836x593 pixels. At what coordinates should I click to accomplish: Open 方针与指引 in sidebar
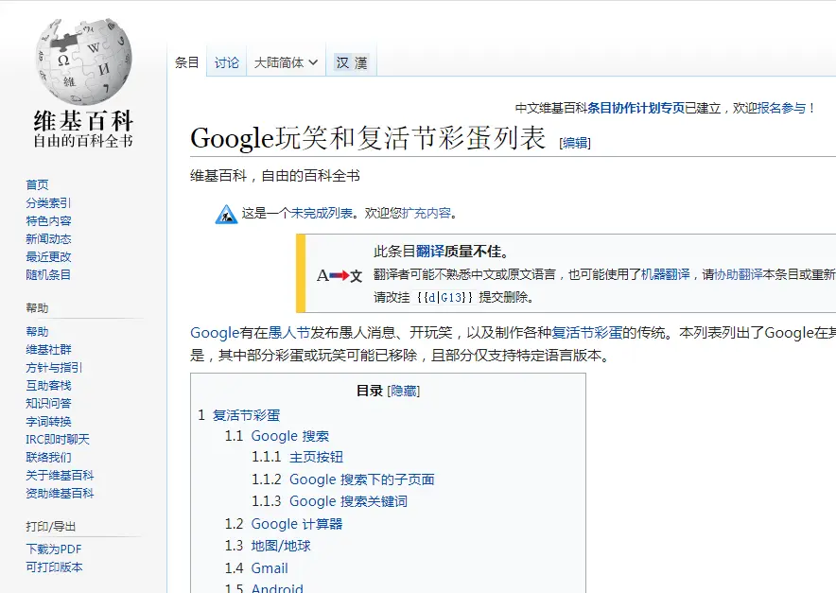pos(54,367)
